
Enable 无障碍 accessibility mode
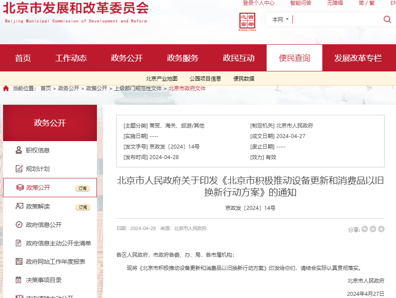pyautogui.click(x=335, y=3)
